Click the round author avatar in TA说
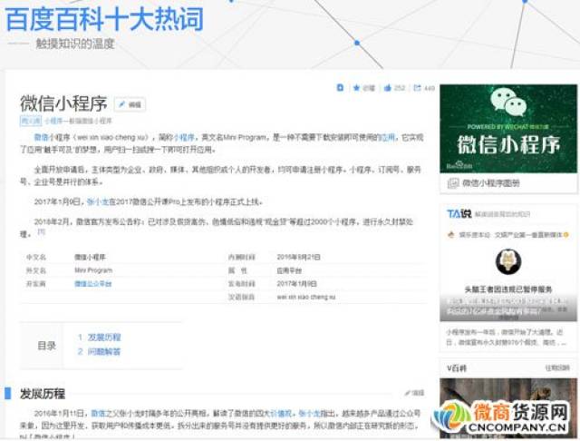This screenshot has height=441, width=580. coord(508,261)
